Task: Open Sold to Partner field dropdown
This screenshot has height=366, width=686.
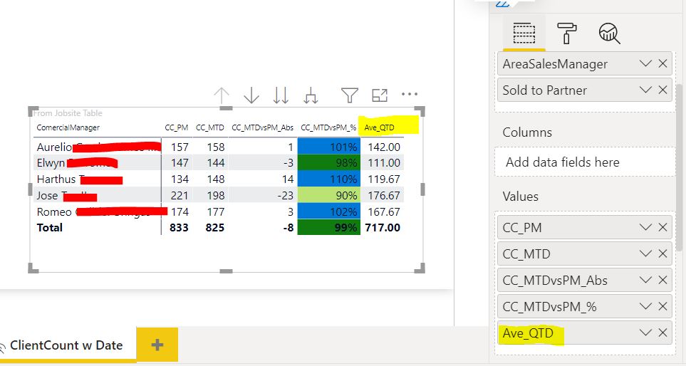Action: coord(645,90)
